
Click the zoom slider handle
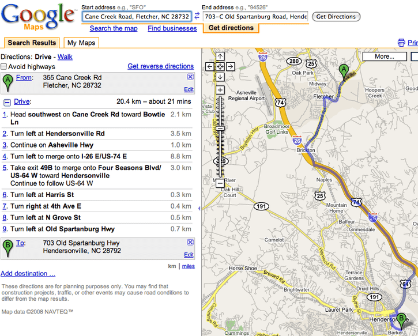click(220, 129)
